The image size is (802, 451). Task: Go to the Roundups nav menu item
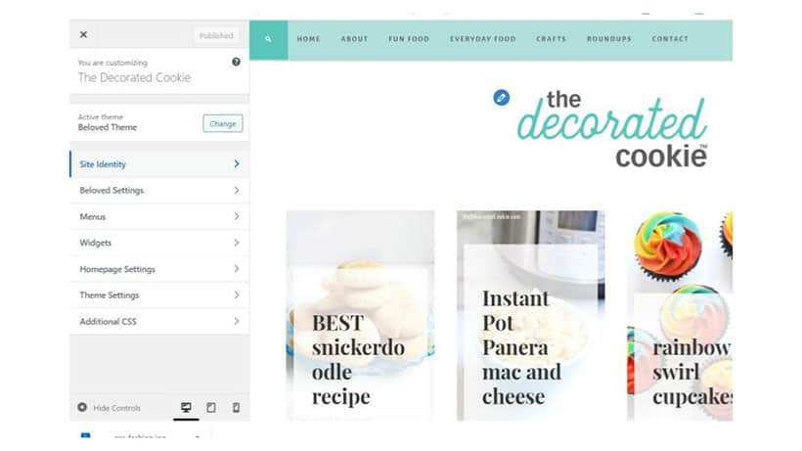pyautogui.click(x=608, y=39)
